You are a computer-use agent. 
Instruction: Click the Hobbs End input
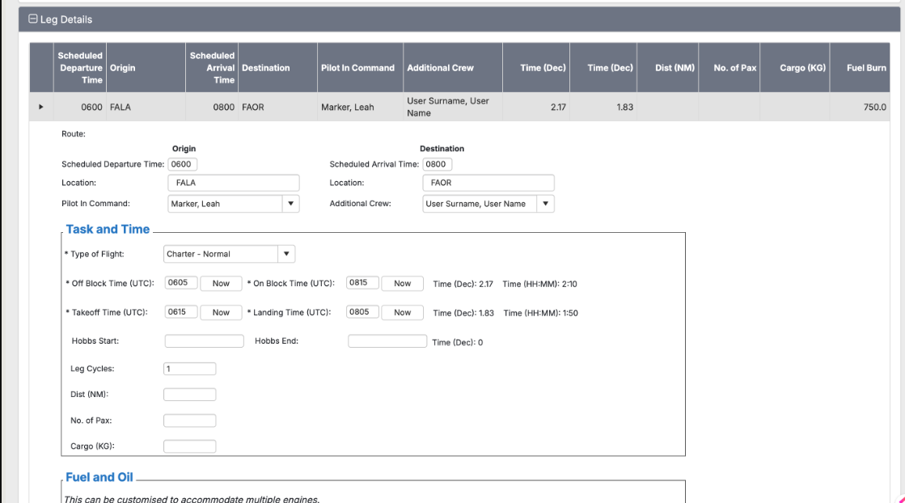[x=387, y=341]
